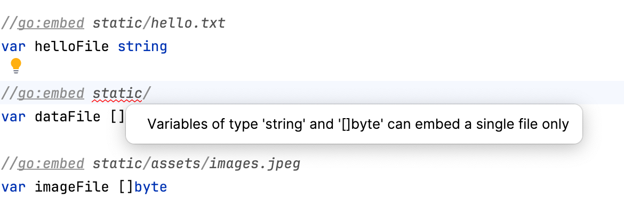
Task: Click the 'var' keyword before helloFile
Action: point(13,46)
